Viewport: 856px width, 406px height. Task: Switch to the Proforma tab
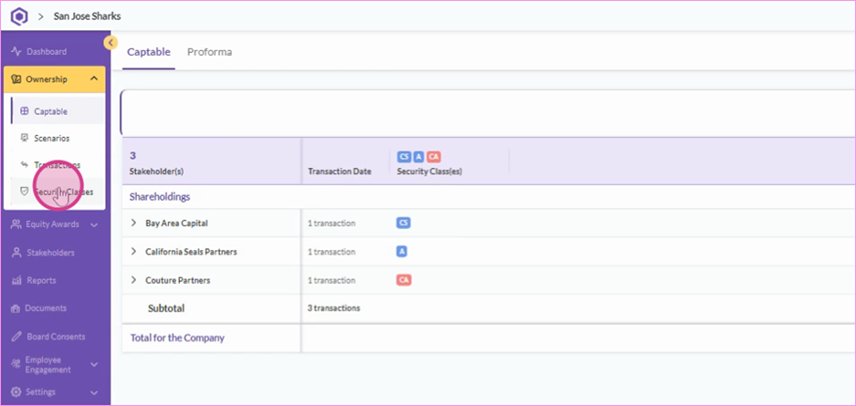pyautogui.click(x=209, y=52)
